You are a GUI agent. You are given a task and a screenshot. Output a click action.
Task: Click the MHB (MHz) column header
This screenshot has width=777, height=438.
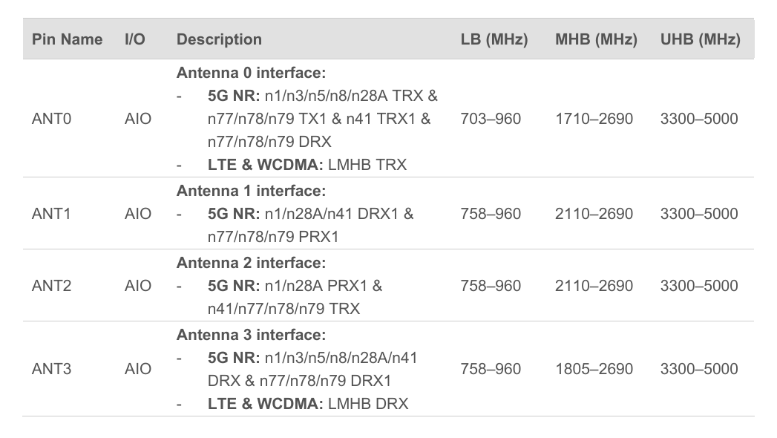pos(596,39)
